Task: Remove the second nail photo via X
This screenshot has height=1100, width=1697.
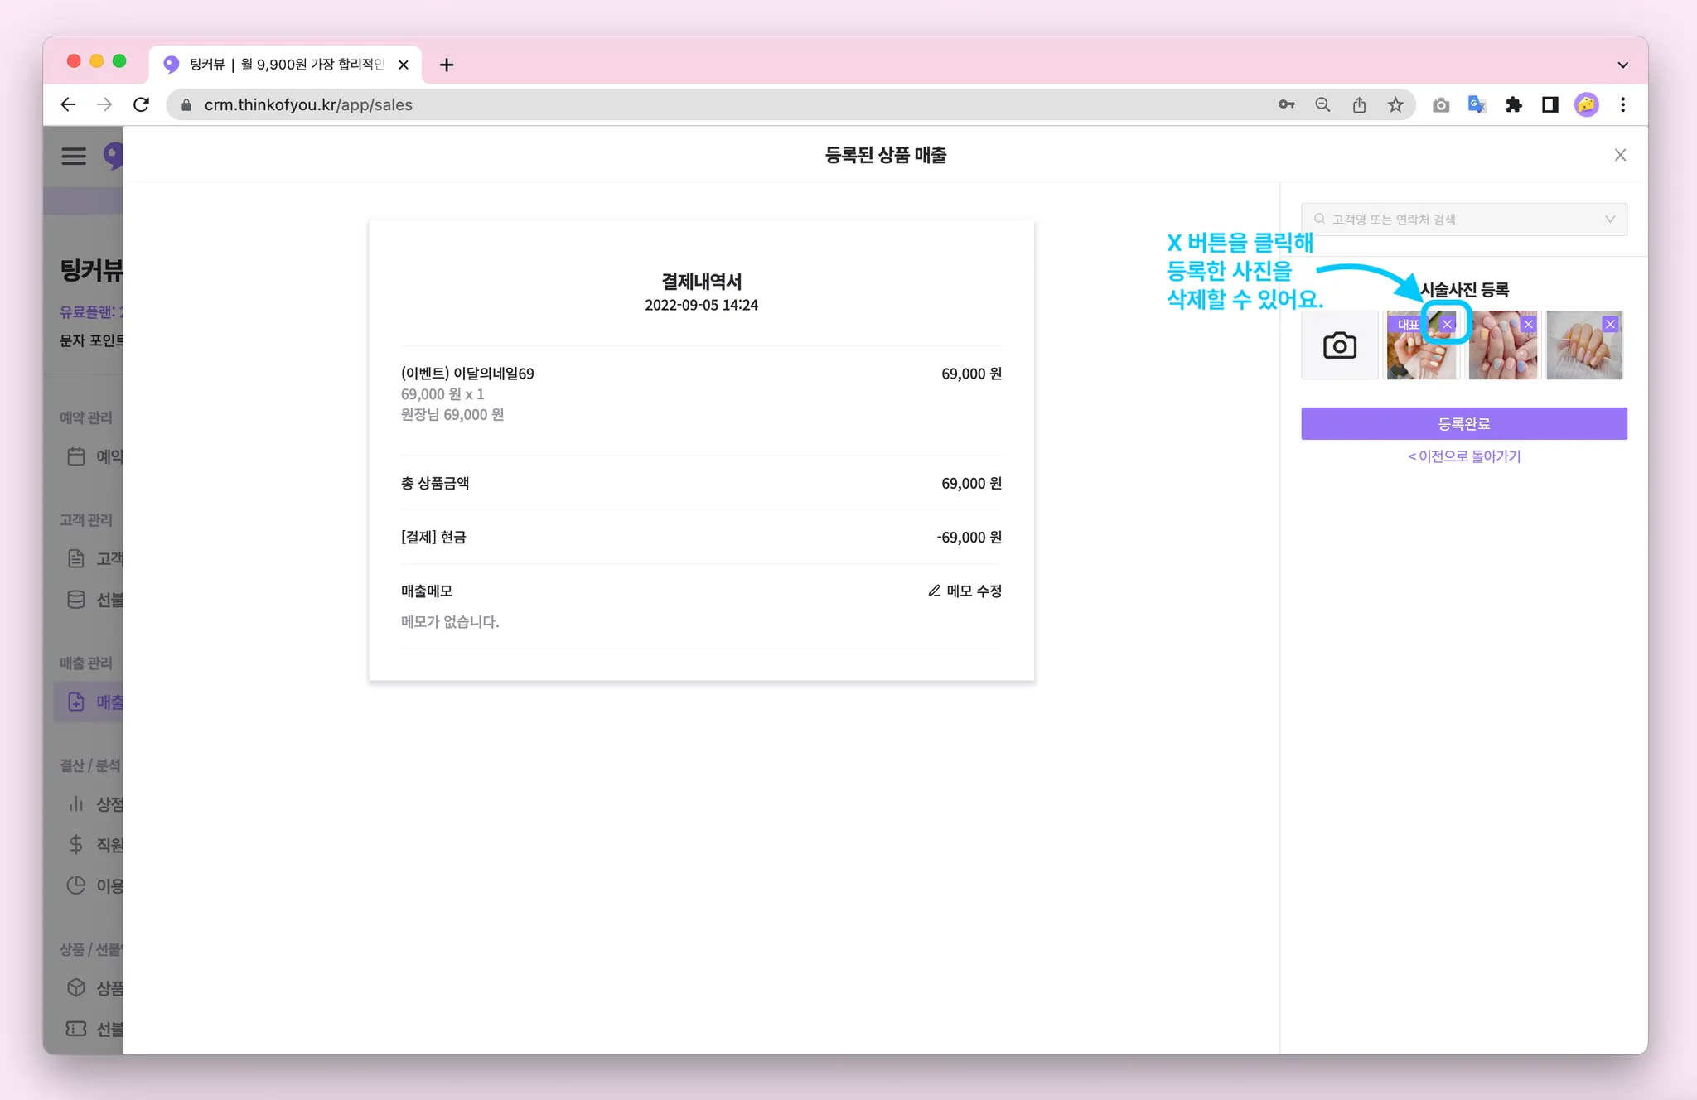Action: 1528,324
